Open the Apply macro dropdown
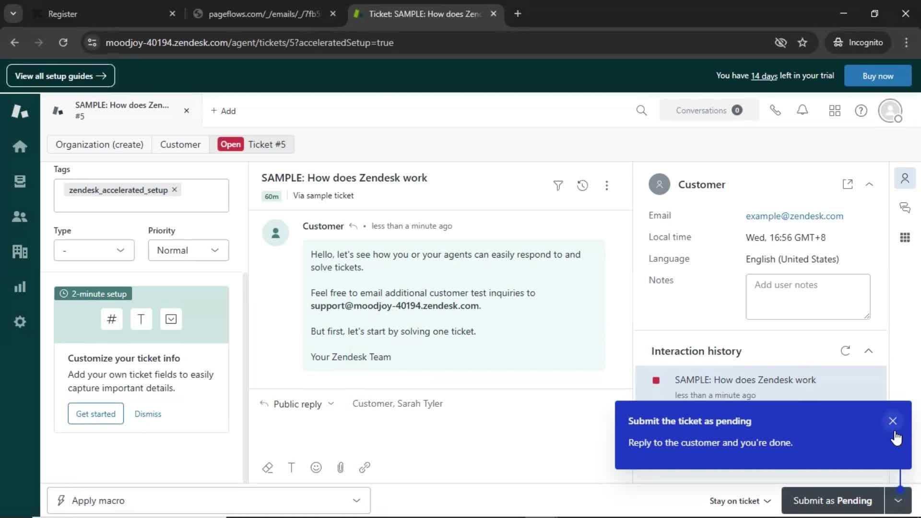The height and width of the screenshot is (518, 921). click(209, 500)
